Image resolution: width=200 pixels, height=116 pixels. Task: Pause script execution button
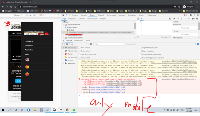(174, 19)
